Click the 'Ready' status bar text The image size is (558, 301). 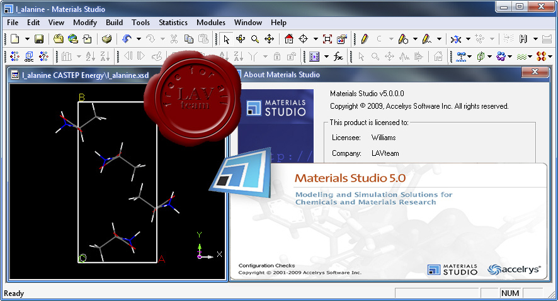[14, 293]
